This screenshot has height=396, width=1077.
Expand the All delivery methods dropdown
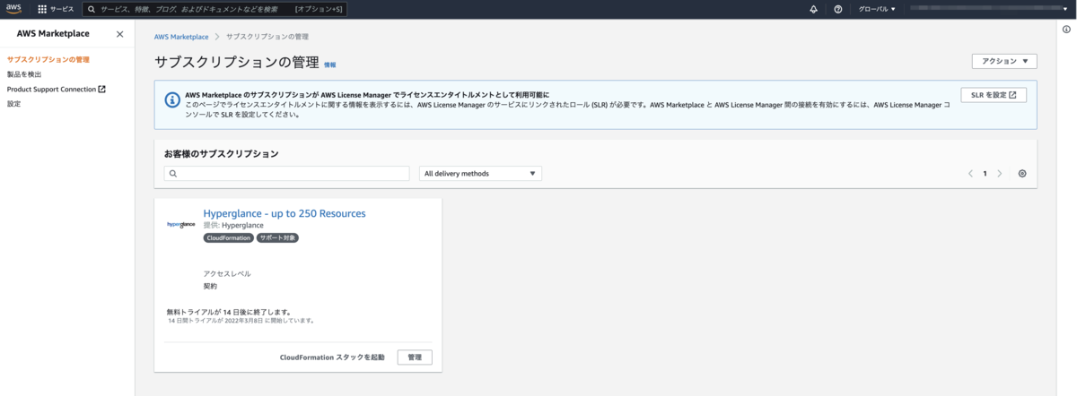[x=480, y=174]
